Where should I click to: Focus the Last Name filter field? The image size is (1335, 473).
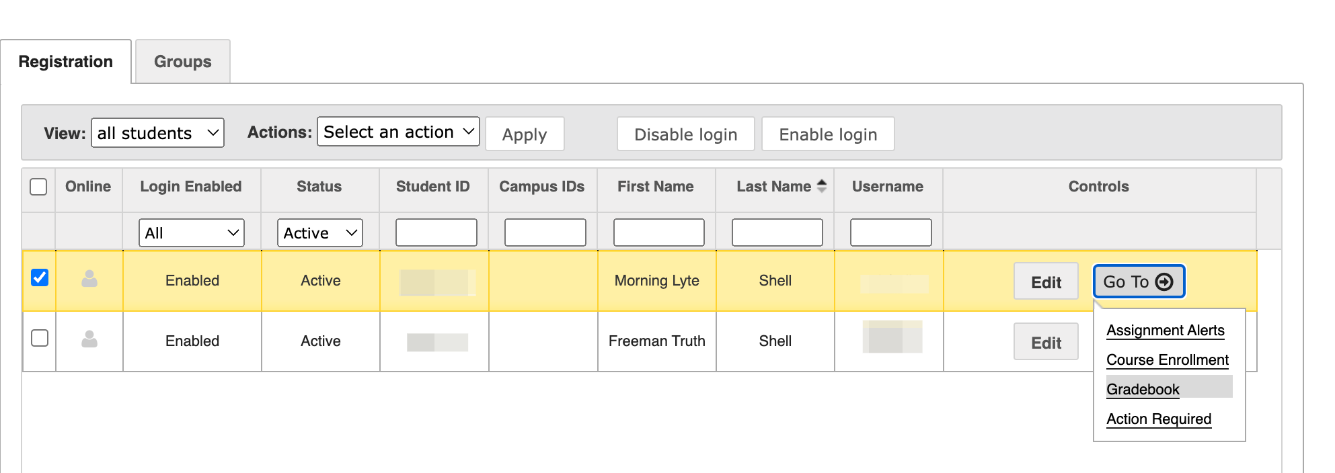tap(777, 232)
